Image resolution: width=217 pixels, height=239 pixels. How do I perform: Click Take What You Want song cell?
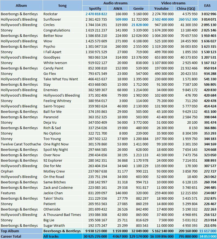coord(62,79)
